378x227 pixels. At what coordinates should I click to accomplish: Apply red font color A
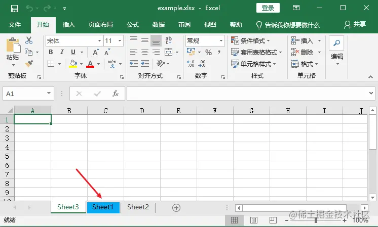point(90,64)
